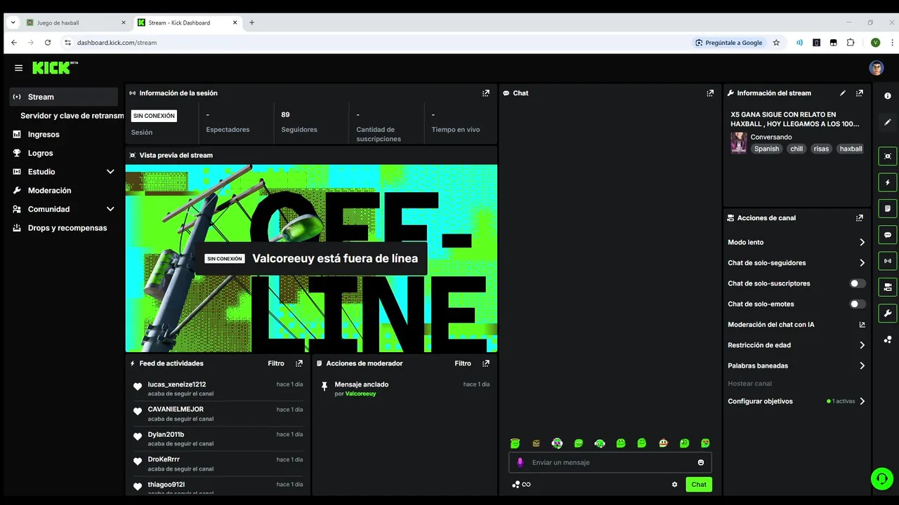Pop out the Acciones de canal panel
Image resolution: width=899 pixels, height=505 pixels.
coord(859,218)
